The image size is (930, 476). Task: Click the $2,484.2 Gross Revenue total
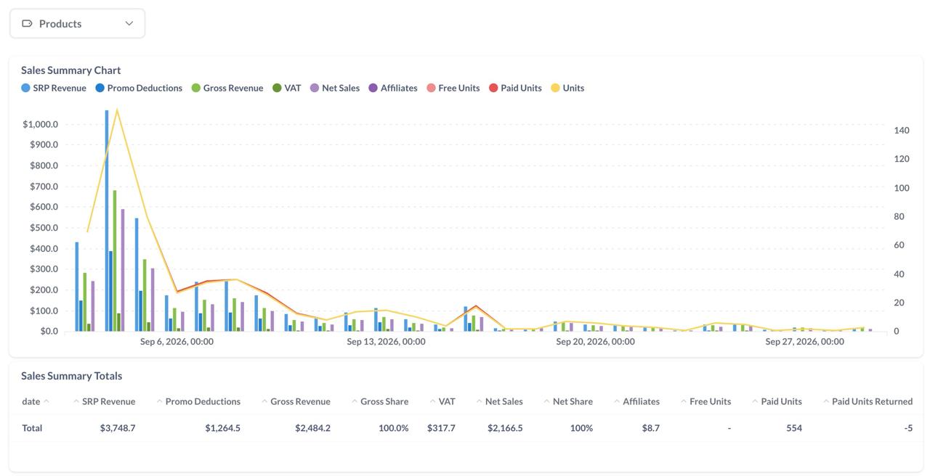point(312,428)
